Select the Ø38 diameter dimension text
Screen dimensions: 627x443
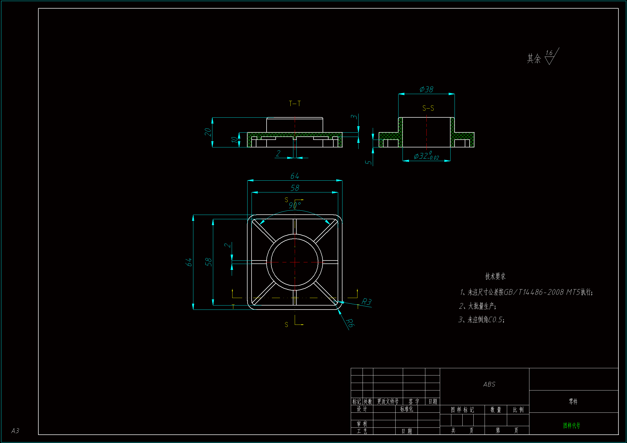click(x=426, y=89)
